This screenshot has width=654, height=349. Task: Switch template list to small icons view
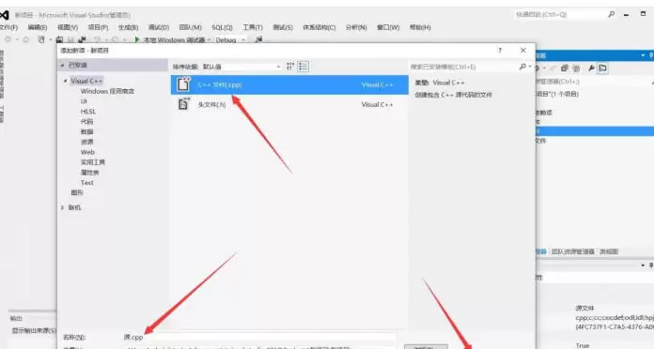(290, 67)
